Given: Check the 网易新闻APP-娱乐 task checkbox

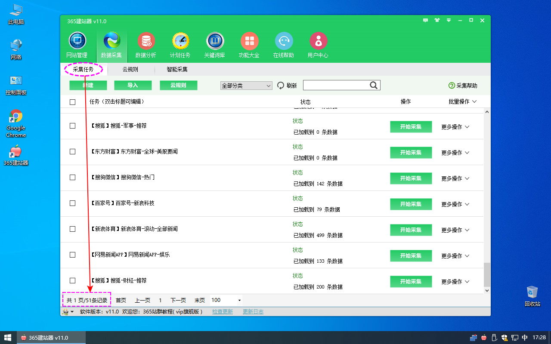Looking at the screenshot, I should [72, 255].
